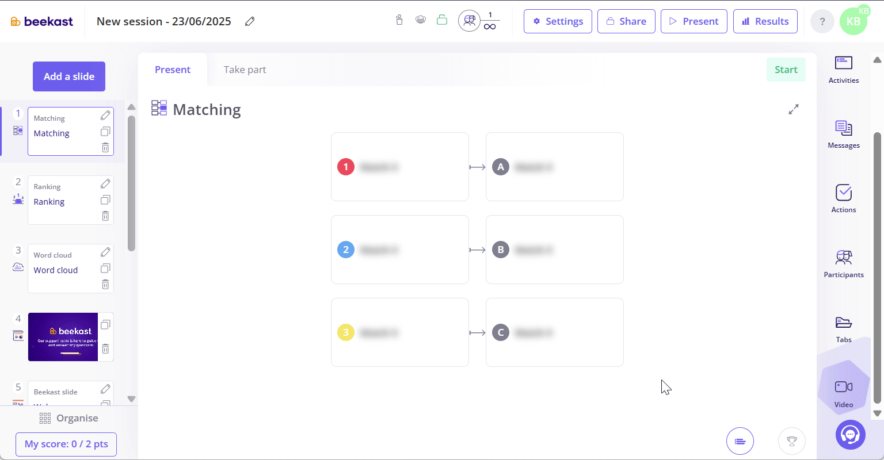
Task: Open the Actions panel
Action: pos(844,199)
